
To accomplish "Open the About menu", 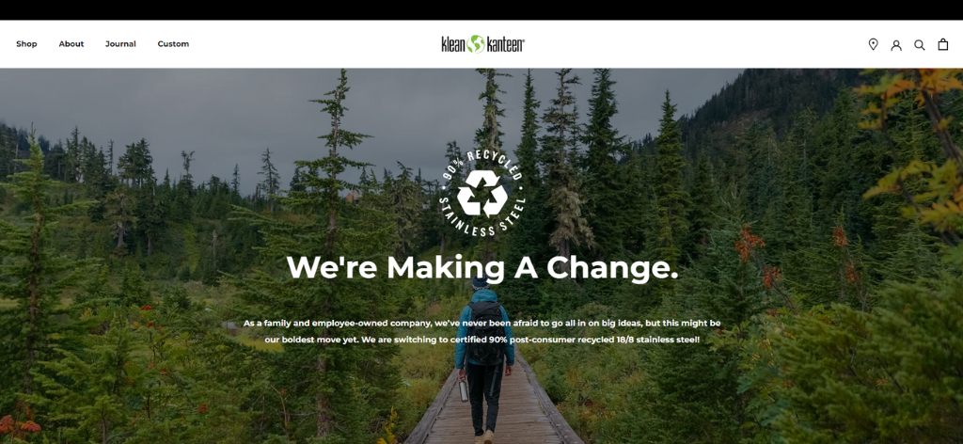I will 71,44.
